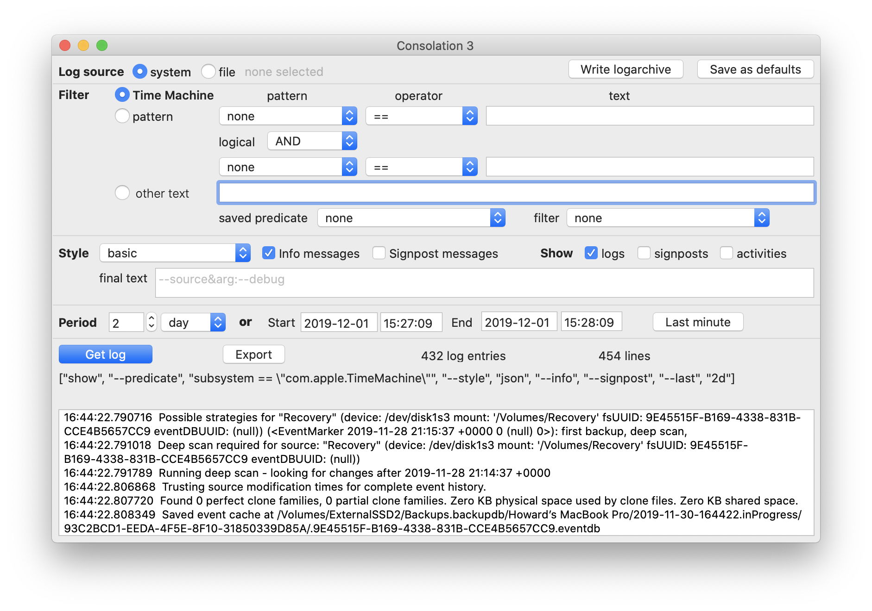The width and height of the screenshot is (872, 611).
Task: Open the period unit day dropdown
Action: 193,323
